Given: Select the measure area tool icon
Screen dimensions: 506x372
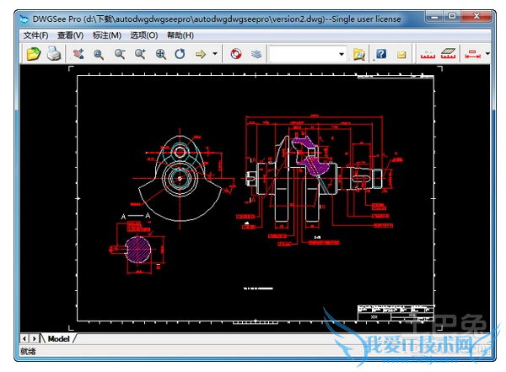Looking at the screenshot, I should (x=448, y=54).
